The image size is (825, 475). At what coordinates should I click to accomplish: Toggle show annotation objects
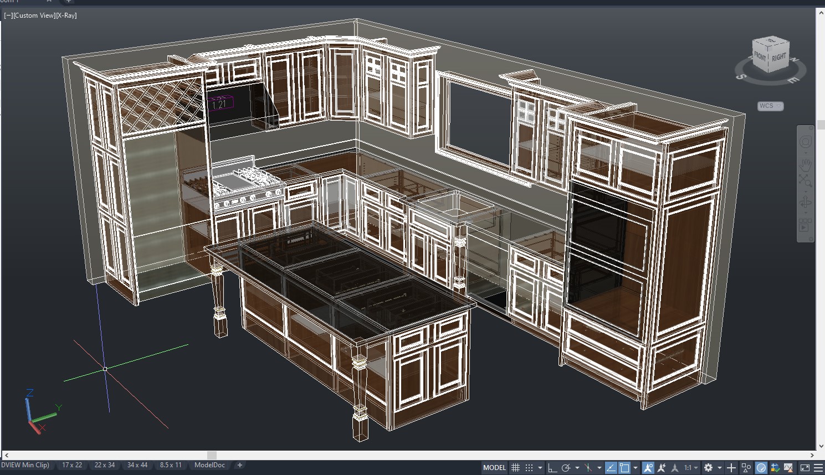[648, 468]
